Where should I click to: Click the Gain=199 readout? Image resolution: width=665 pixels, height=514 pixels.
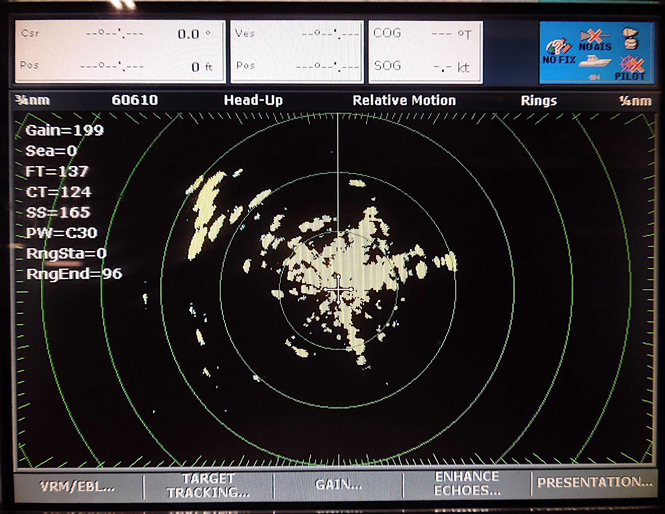coord(64,130)
